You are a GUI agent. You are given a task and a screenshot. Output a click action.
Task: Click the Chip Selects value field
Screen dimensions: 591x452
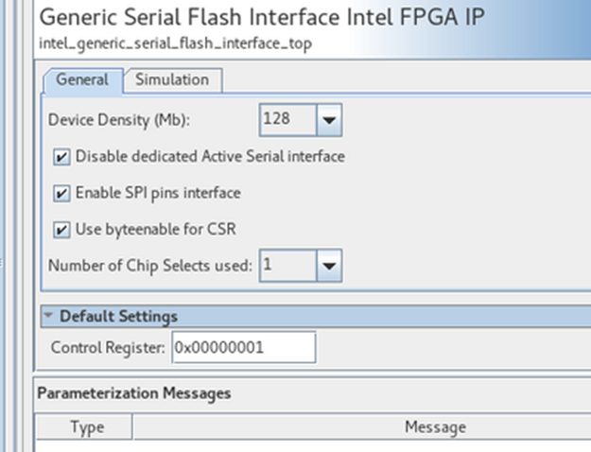(x=287, y=266)
